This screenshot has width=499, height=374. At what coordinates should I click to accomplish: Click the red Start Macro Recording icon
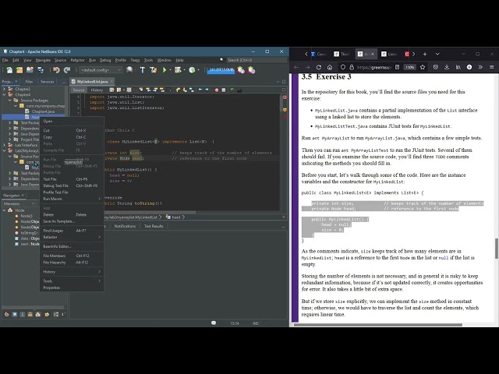[x=217, y=90]
